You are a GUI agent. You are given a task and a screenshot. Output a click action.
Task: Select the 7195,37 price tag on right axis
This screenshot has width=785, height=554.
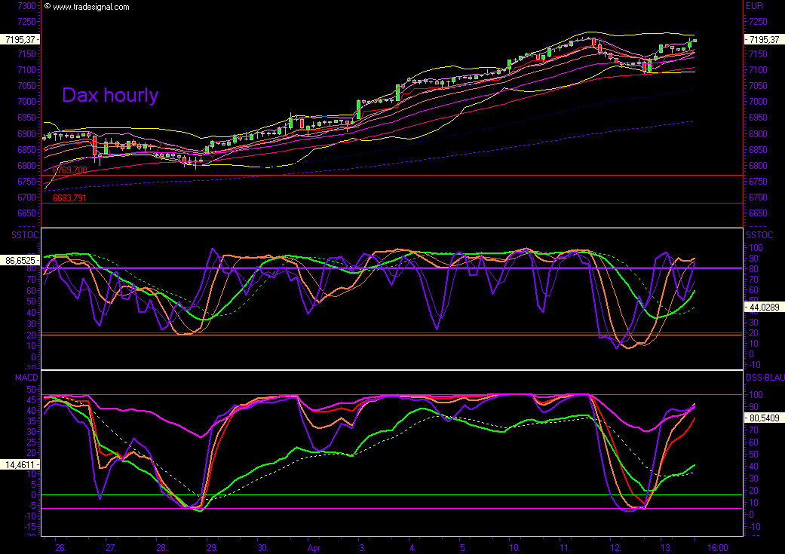coord(765,39)
